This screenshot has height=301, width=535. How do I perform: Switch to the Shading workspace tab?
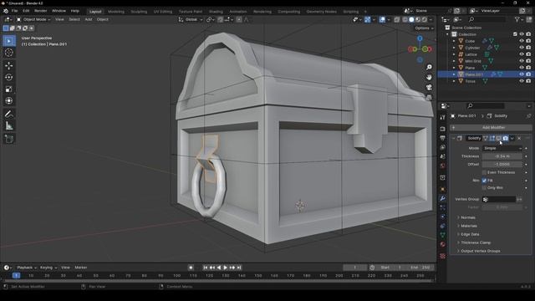[x=216, y=11]
